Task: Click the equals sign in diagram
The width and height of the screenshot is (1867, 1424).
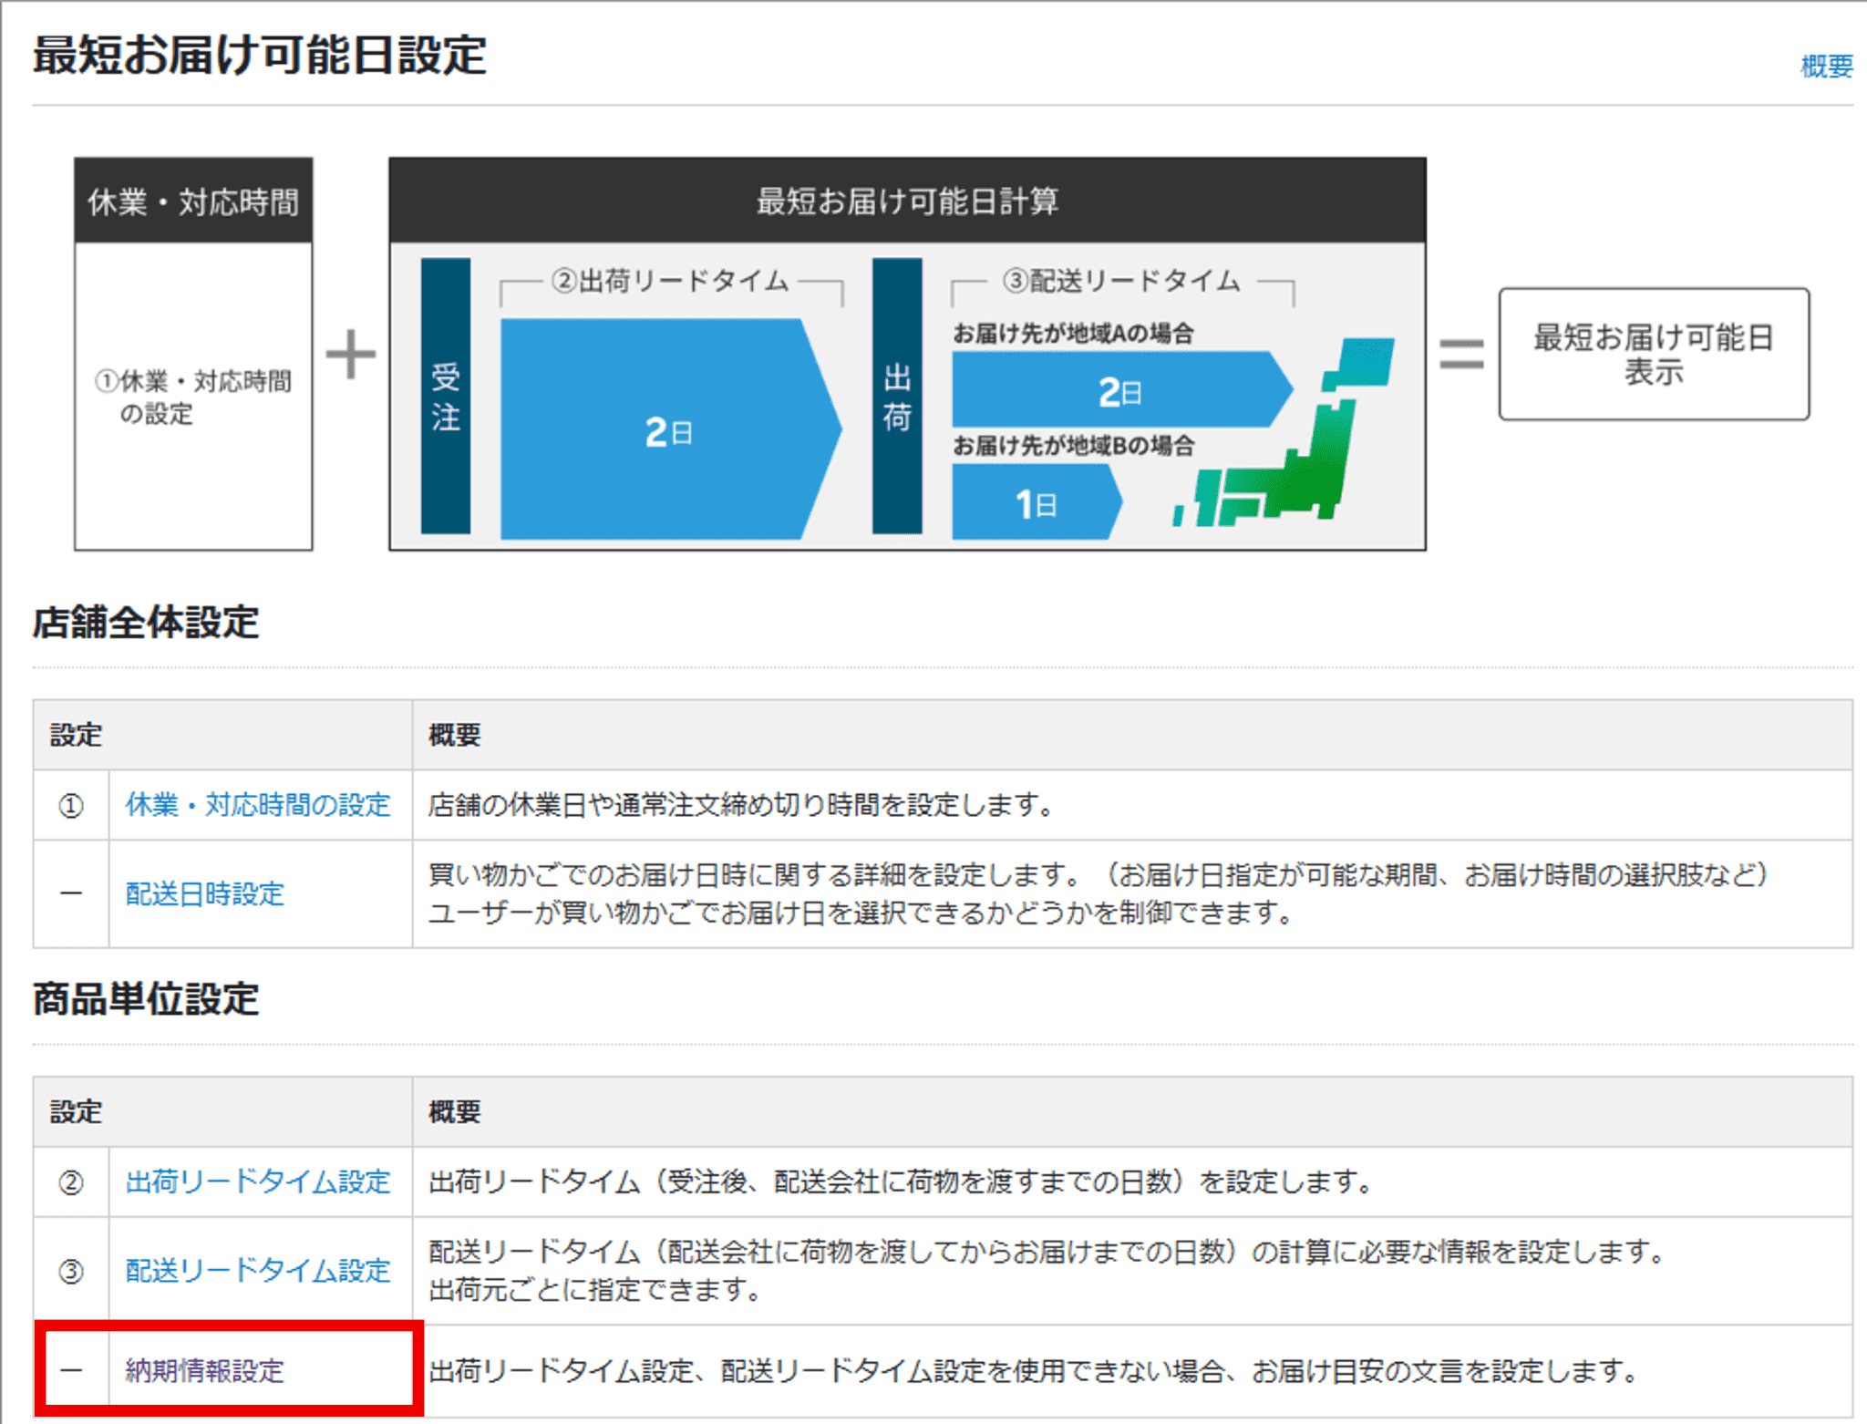Action: [1461, 354]
